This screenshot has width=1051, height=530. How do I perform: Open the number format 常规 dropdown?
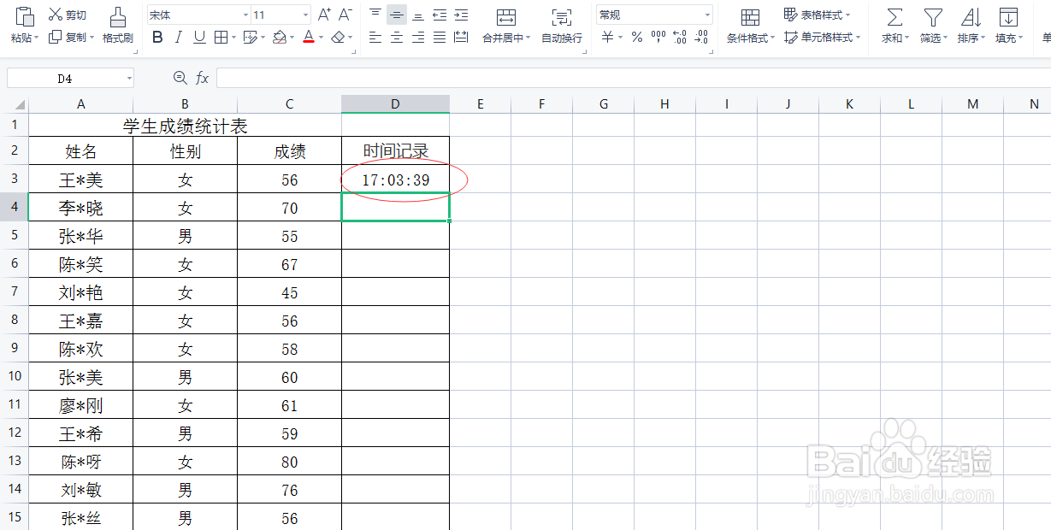[x=707, y=15]
